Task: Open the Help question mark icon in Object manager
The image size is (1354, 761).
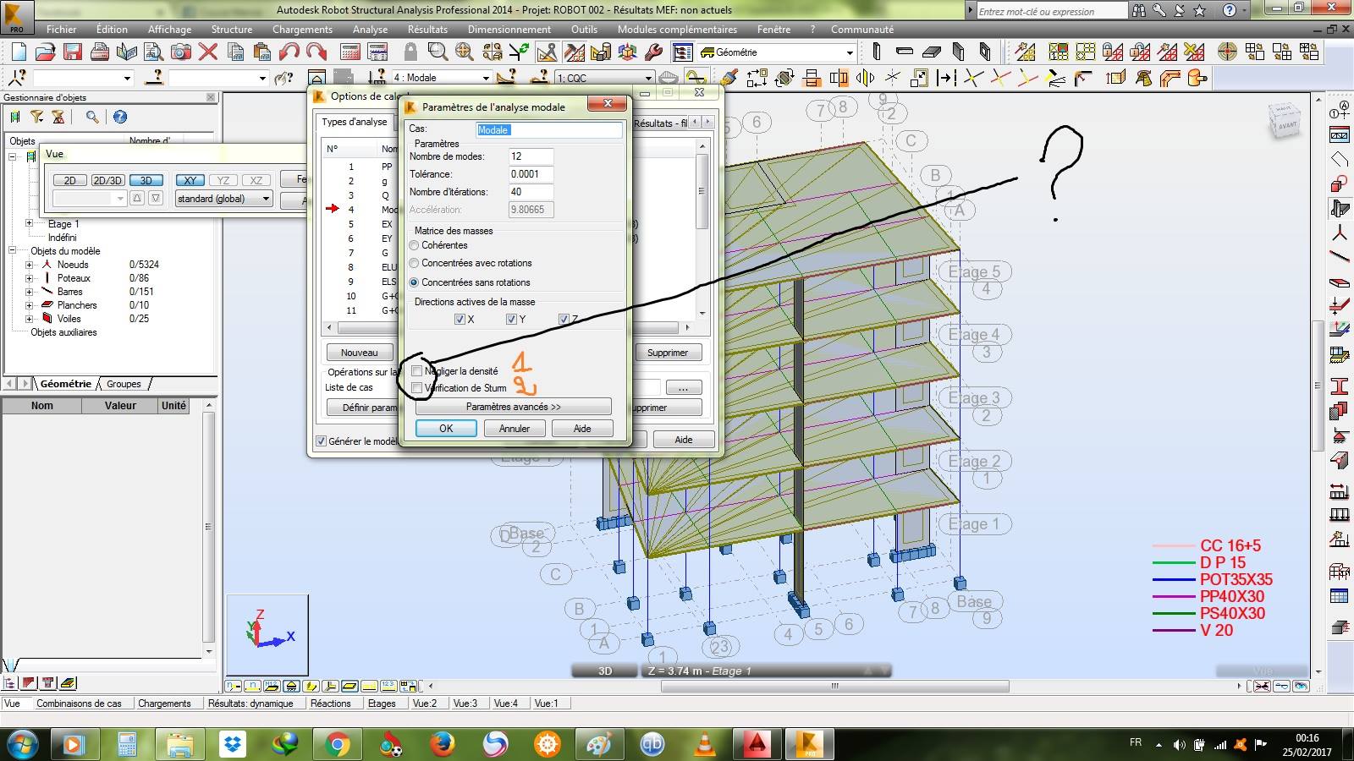Action: (x=120, y=117)
